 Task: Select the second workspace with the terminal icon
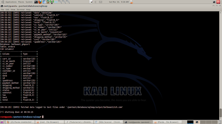pyautogui.click(x=197, y=122)
